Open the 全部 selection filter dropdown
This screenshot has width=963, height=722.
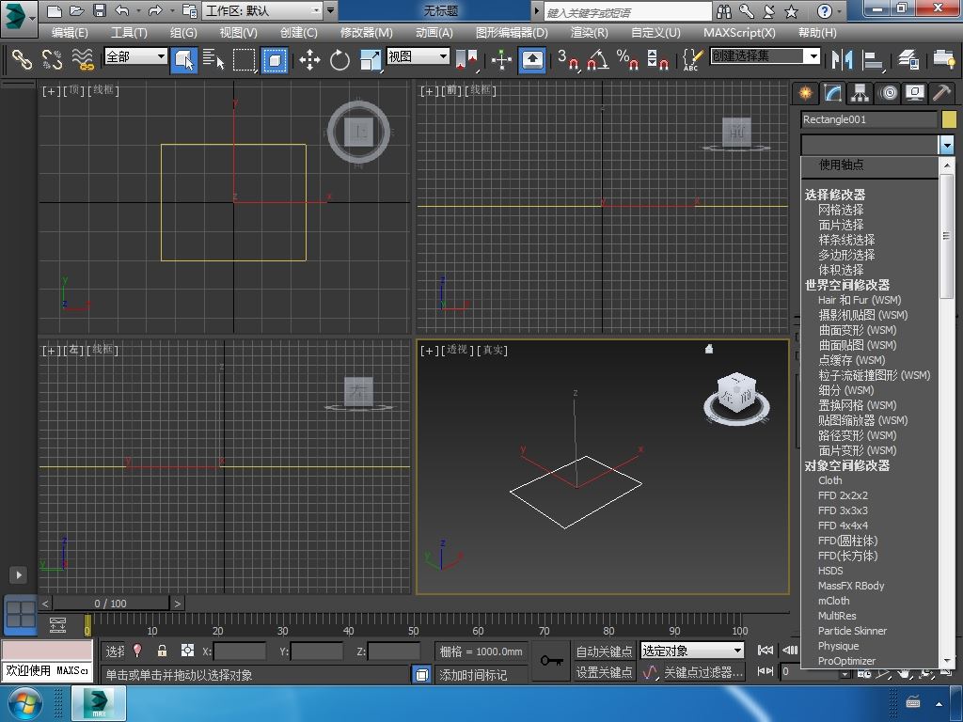click(x=135, y=56)
